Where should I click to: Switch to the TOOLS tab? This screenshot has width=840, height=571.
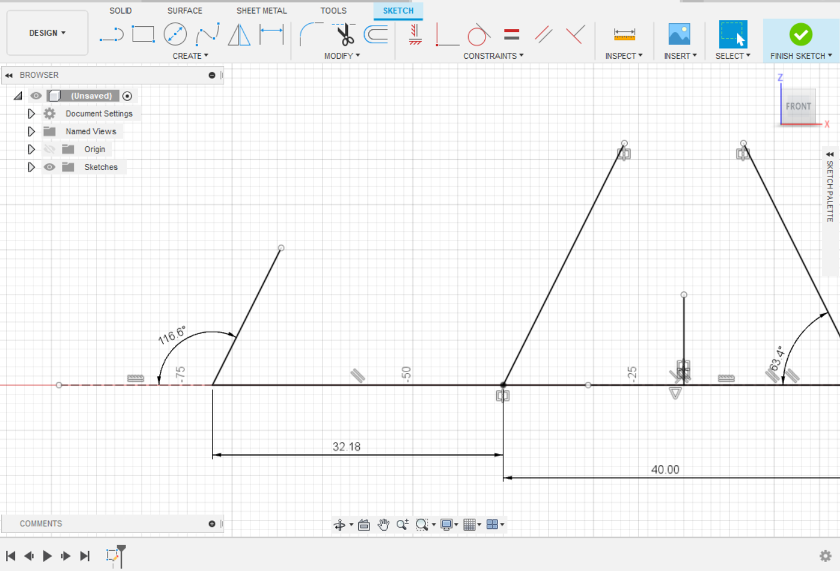(x=333, y=11)
